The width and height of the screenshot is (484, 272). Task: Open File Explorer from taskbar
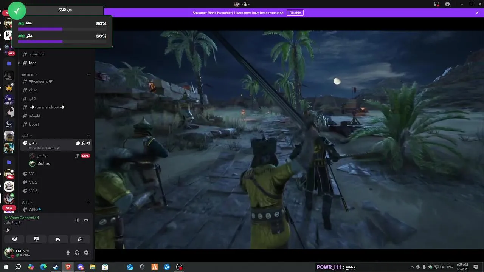[93, 267]
